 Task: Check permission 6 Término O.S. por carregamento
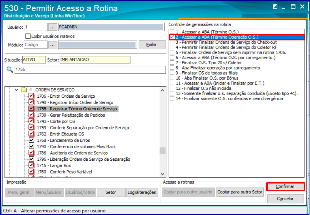(172, 57)
